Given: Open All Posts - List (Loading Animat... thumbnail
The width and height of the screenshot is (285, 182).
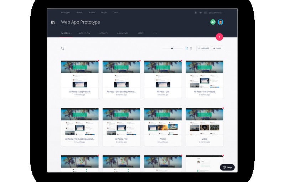Looking at the screenshot, I should click(x=121, y=74).
